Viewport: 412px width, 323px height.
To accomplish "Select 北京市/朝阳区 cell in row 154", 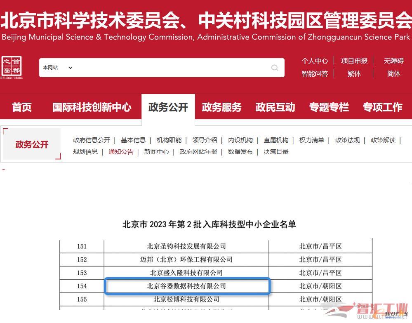I will point(320,286).
